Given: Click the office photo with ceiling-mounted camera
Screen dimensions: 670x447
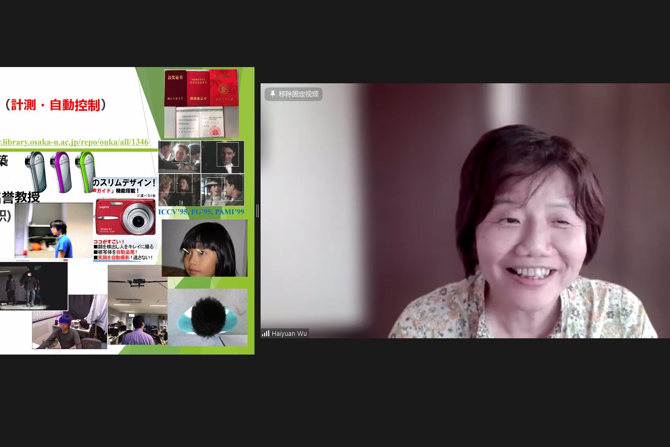Looking at the screenshot, I should click(x=137, y=305).
